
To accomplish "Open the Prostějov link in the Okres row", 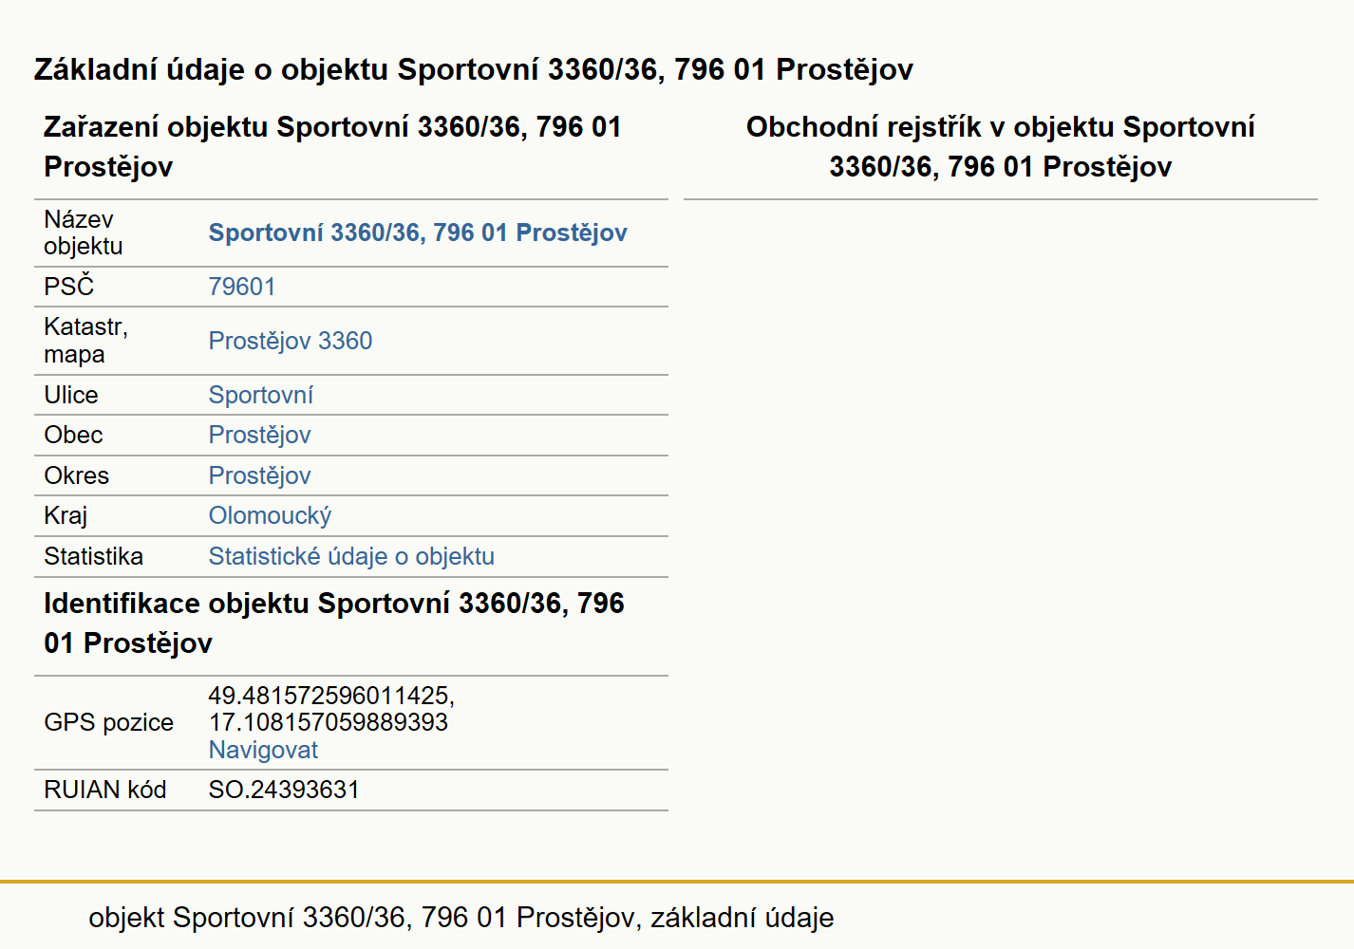I will [x=260, y=475].
